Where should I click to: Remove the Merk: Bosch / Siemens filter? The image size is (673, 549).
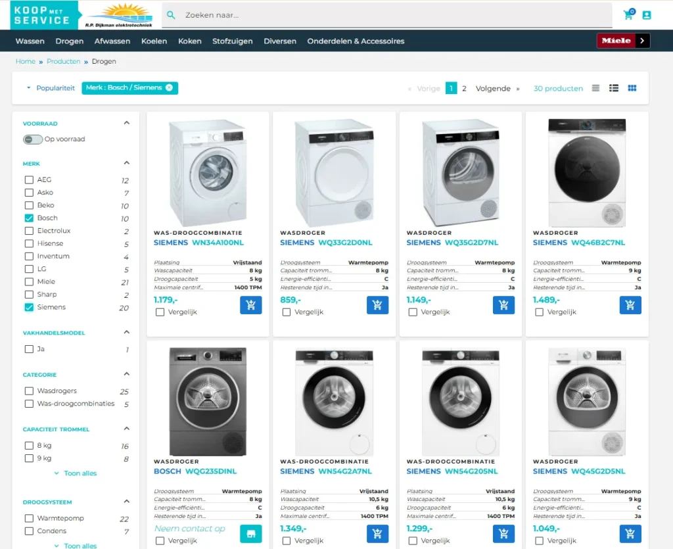point(169,87)
